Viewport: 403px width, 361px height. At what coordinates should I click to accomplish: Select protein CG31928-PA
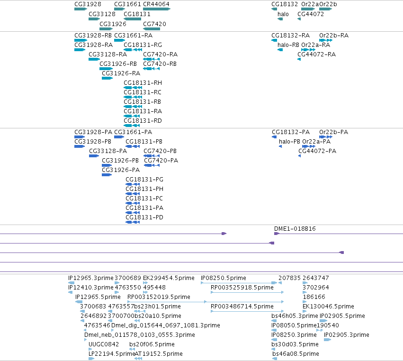[93, 132]
